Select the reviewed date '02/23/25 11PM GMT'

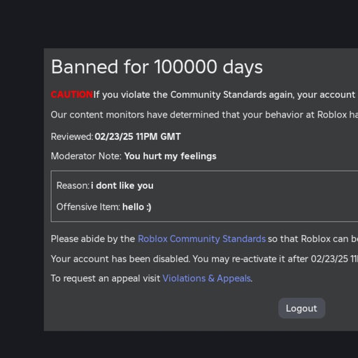coord(138,136)
